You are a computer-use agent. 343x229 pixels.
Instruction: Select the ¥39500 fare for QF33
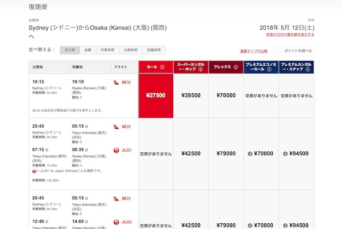[x=191, y=96]
